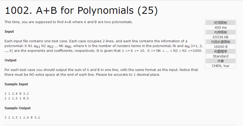Click the 作者 header cell
Image resolution: width=243 pixels, height=126 pixels.
tap(221, 61)
